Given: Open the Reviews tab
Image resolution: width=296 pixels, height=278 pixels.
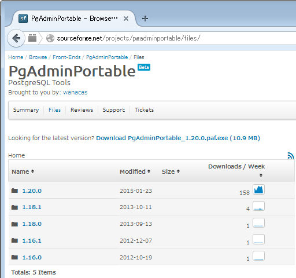Looking at the screenshot, I should (x=82, y=110).
